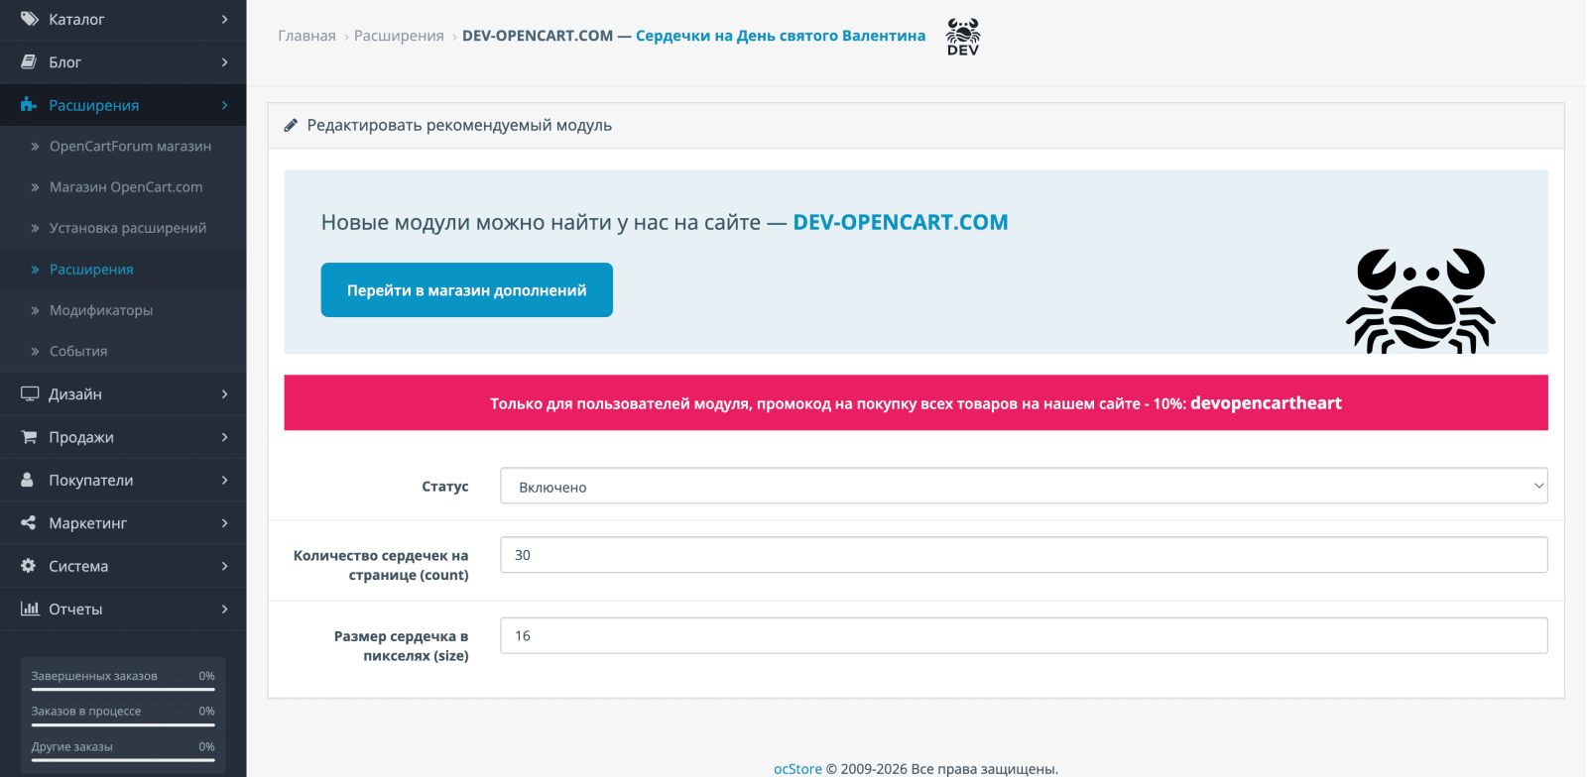
Task: Click the Завершенных заказов progress bar
Action: [x=123, y=689]
